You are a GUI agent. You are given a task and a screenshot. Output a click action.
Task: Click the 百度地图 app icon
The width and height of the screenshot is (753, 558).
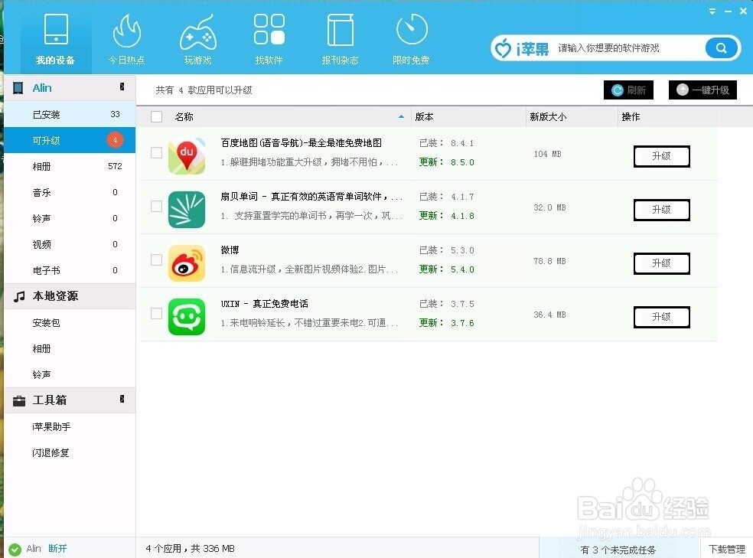[x=187, y=155]
